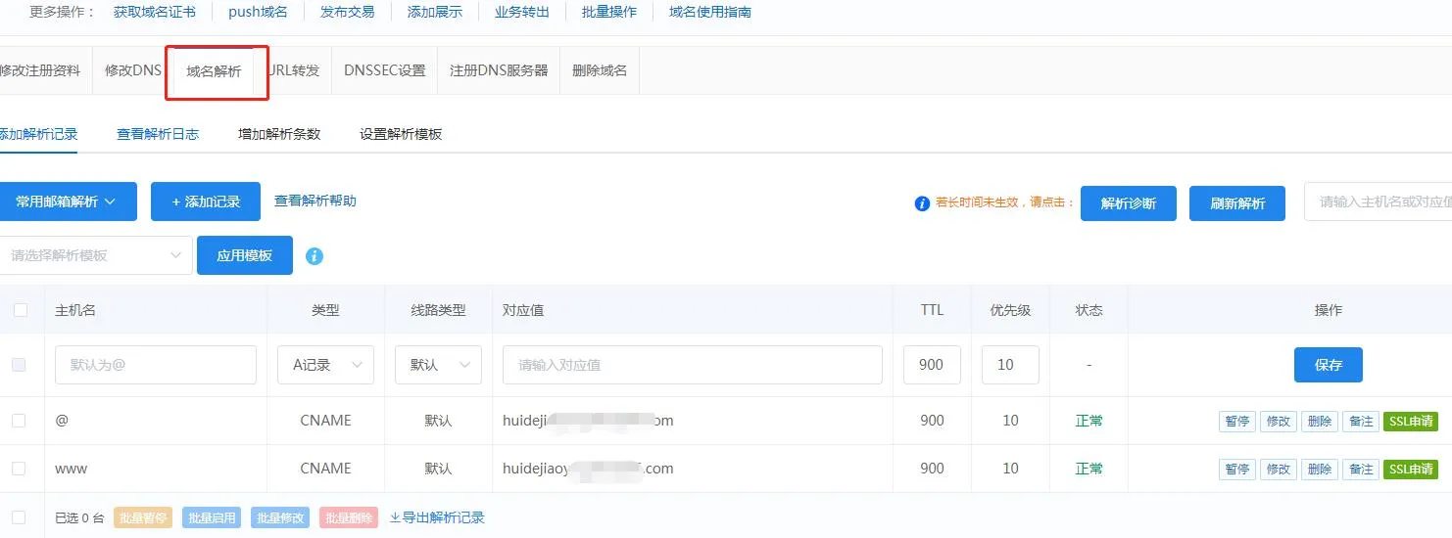Click the 请输入对应值 value input field
The width and height of the screenshot is (1452, 538).
(x=692, y=365)
